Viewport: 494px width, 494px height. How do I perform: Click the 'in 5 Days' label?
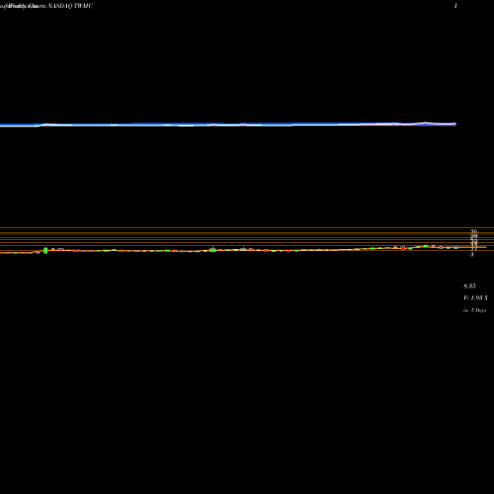point(474,310)
